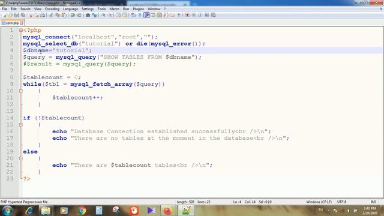Open Google Chrome from the taskbar
Screen dimensions: 384x216
pyautogui.click(x=82, y=211)
